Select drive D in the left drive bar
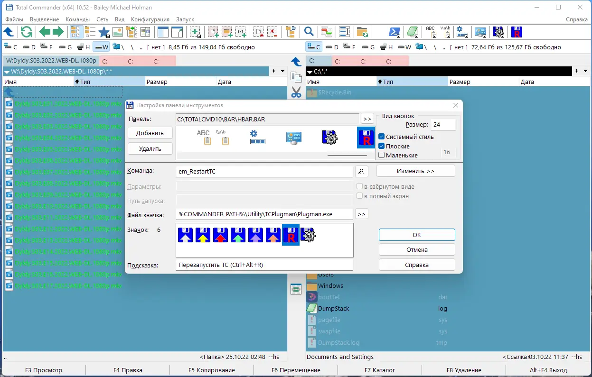 pos(28,47)
